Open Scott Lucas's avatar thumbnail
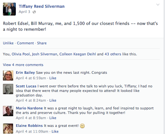Screen dimensions: 165x134 tap(8, 89)
